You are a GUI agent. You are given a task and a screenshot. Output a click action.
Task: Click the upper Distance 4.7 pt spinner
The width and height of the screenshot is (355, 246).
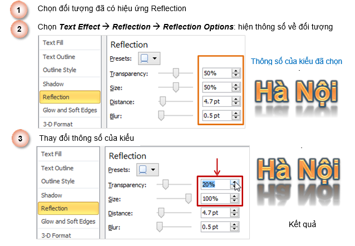pos(235,101)
